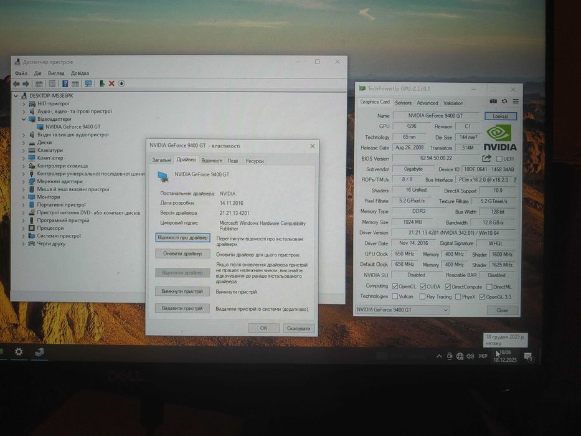Screen dimensions: 581x436
Task: Click Device Manager taskbar icon
Action: (39, 352)
